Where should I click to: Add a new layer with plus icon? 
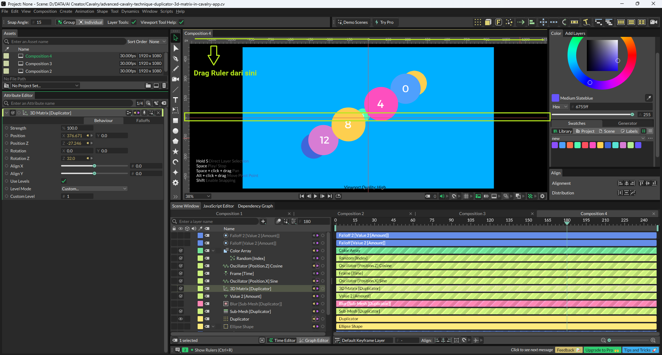click(x=263, y=222)
